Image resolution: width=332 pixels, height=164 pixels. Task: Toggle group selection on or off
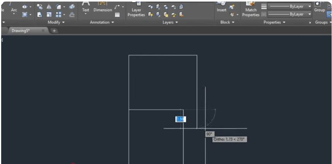(329, 14)
